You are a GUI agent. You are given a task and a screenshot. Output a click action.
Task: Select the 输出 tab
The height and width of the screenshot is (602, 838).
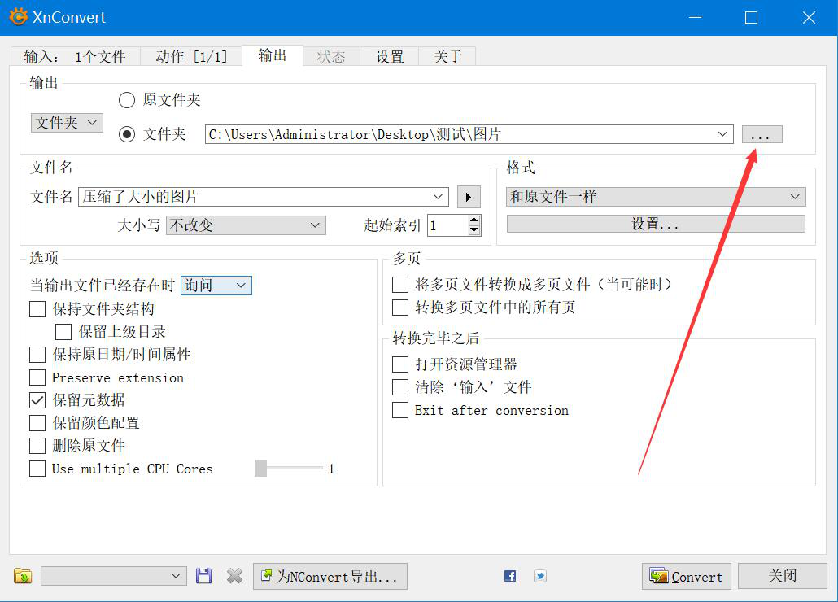coord(273,55)
